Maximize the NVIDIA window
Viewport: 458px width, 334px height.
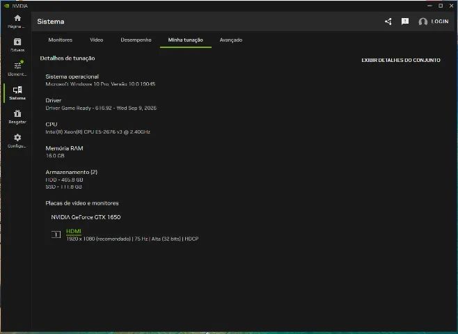coord(441,6)
